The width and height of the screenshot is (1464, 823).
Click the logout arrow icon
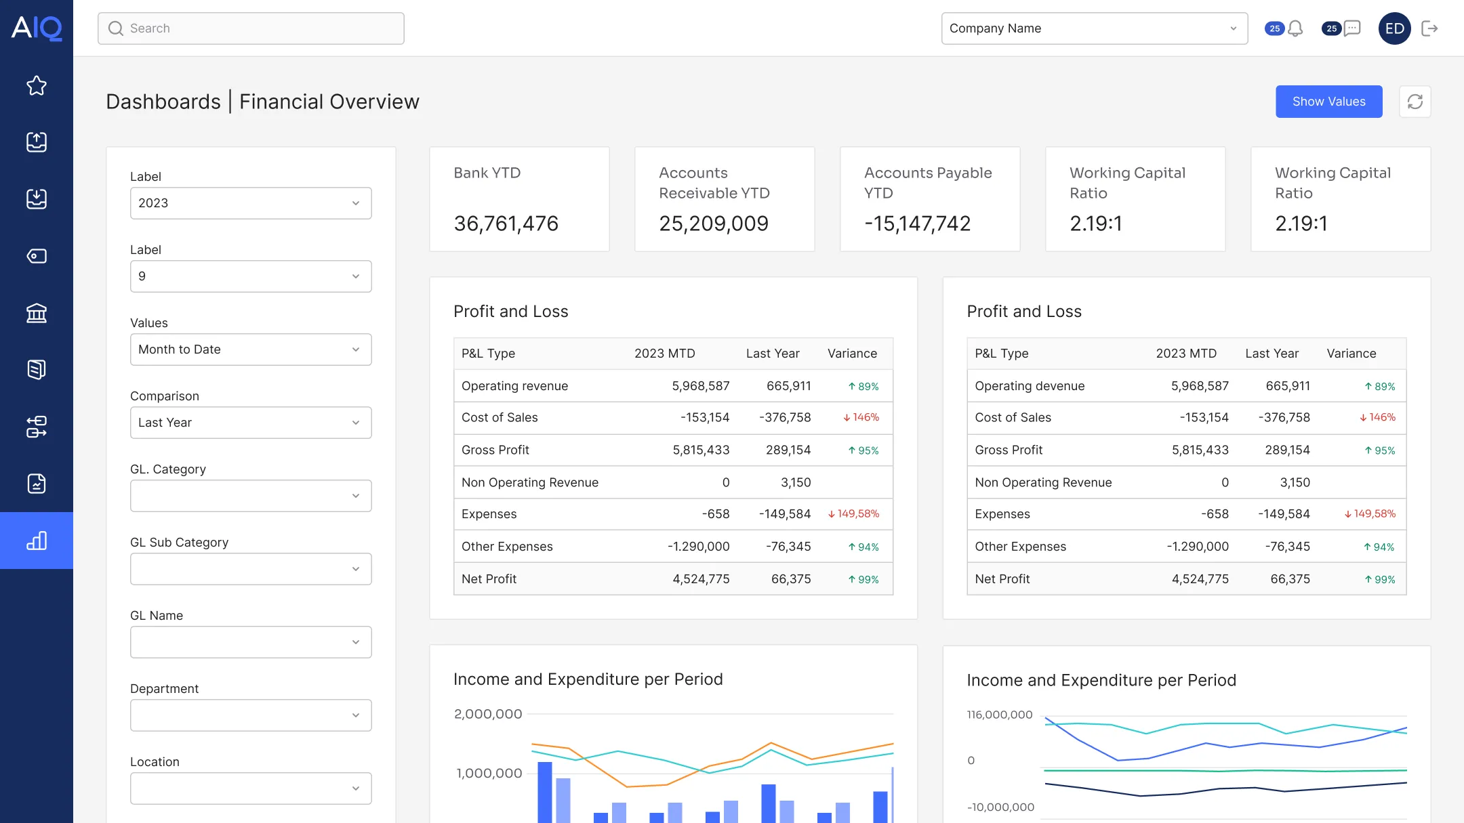[x=1429, y=28]
